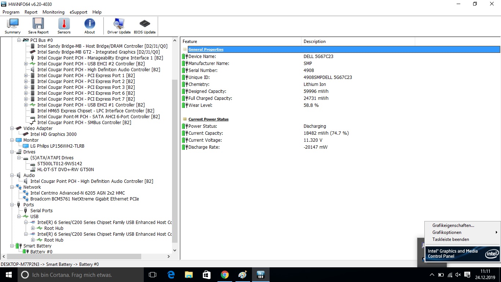Click the muted volume tray icon
The image size is (501, 282).
pyautogui.click(x=458, y=274)
